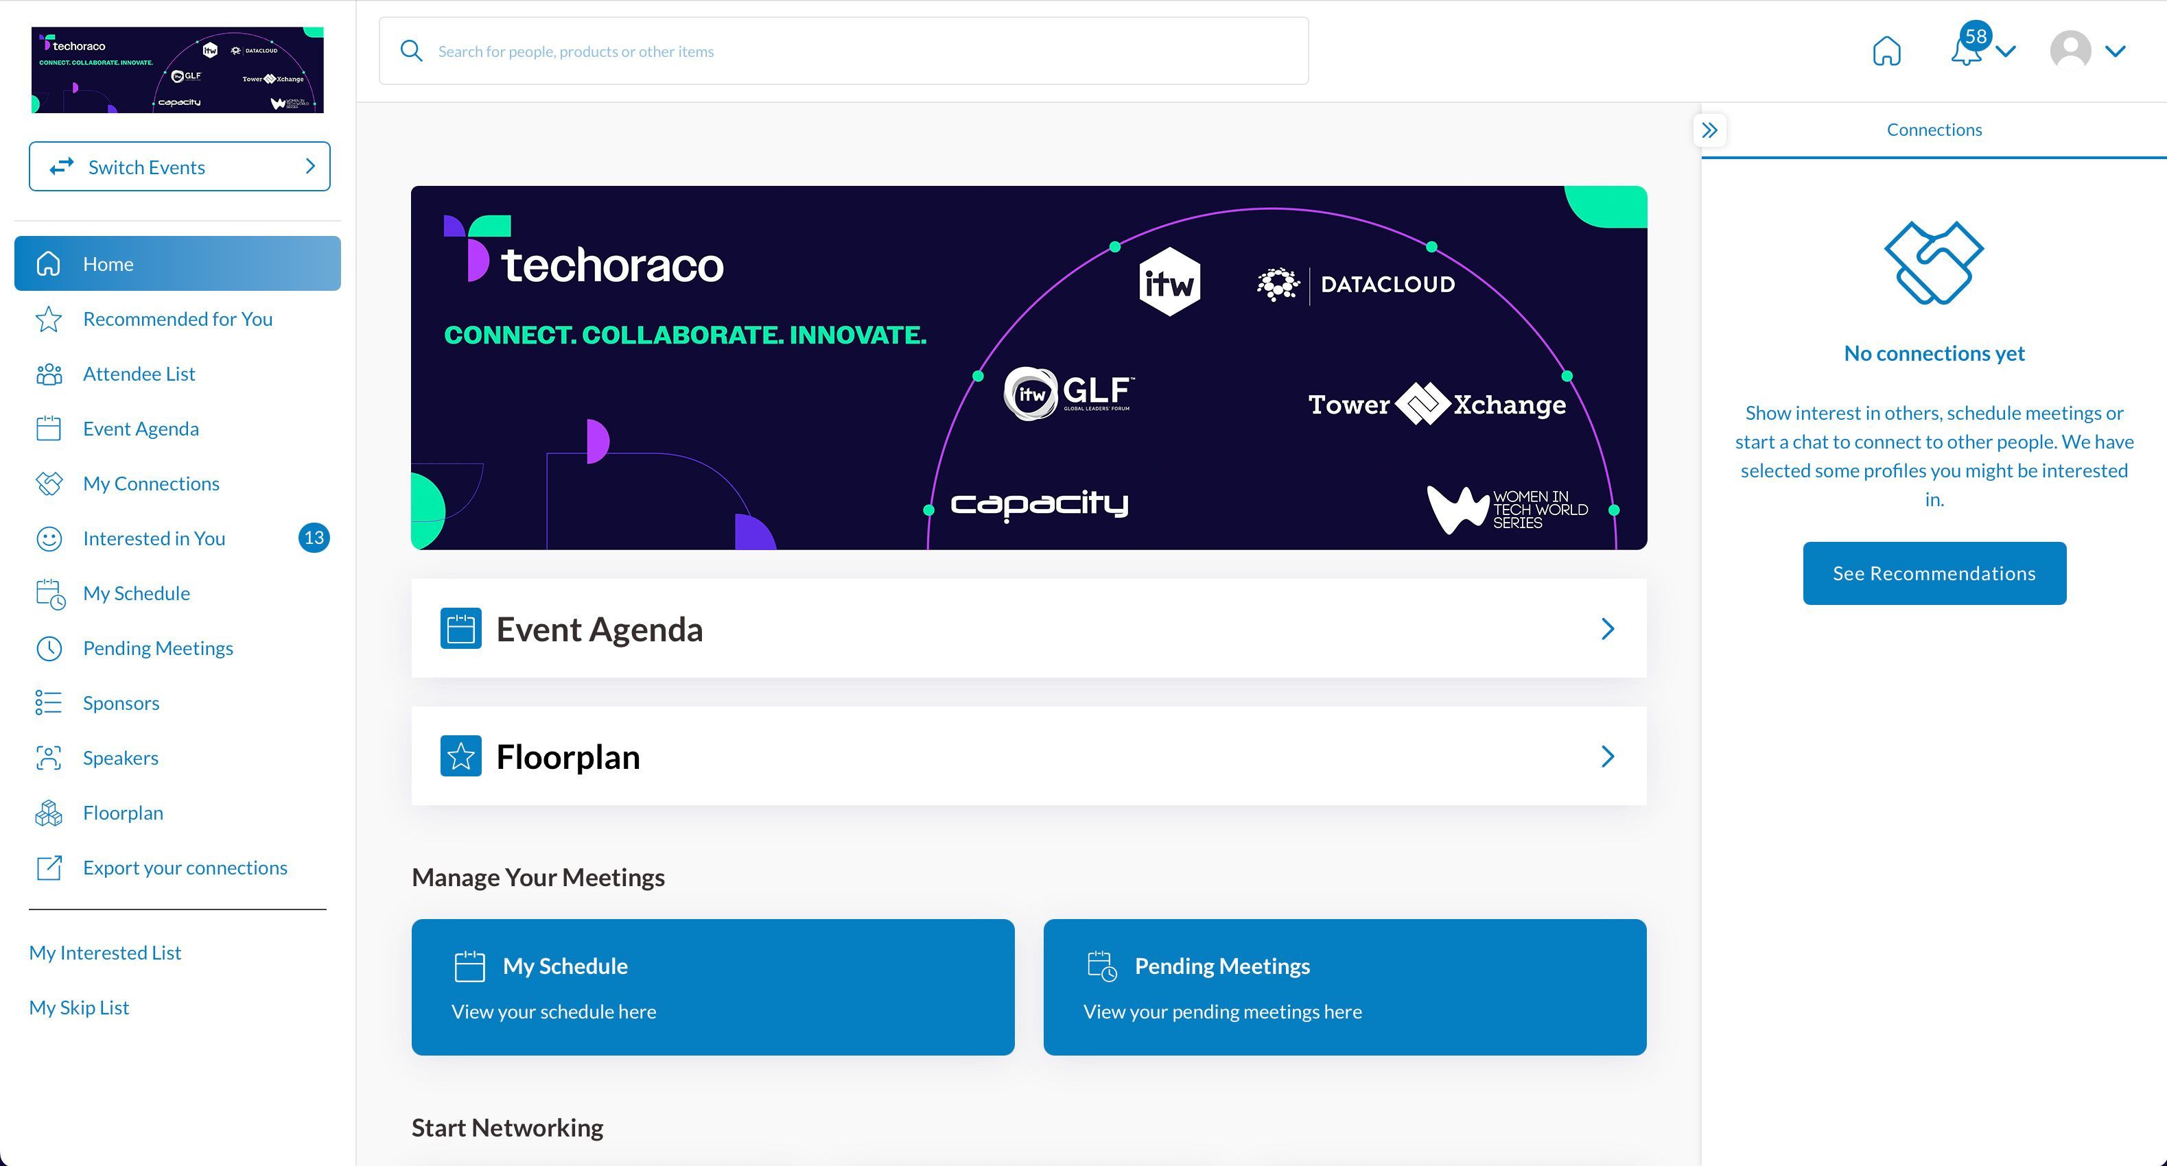Select My Interested List in sidebar
Screen dimensions: 2167x1166
click(x=104, y=951)
